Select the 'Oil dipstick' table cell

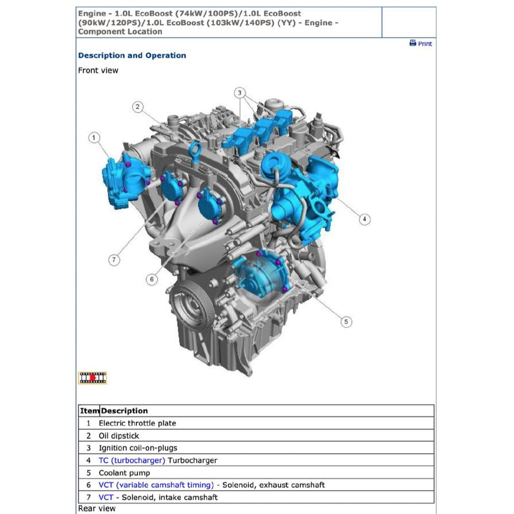266,435
